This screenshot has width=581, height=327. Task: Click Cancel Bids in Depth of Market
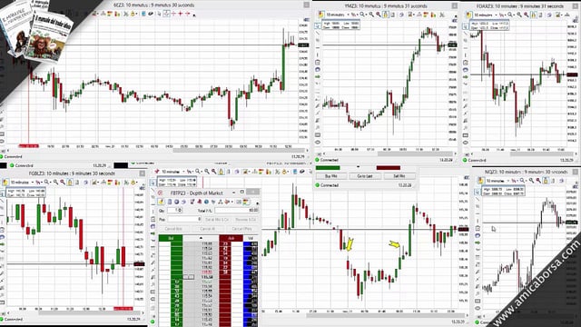point(173,229)
